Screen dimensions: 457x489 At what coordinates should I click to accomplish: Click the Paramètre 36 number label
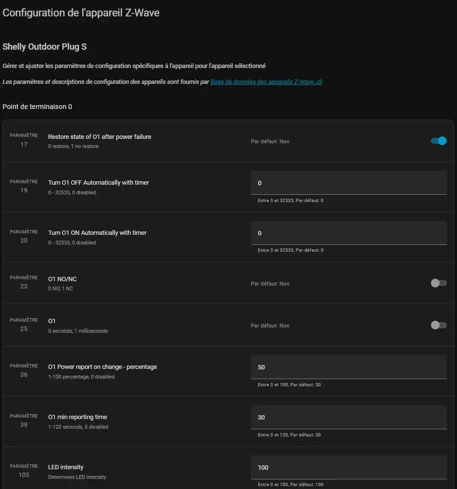(24, 375)
